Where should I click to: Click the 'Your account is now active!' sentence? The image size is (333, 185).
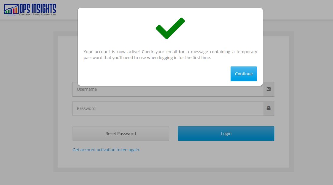[112, 52]
